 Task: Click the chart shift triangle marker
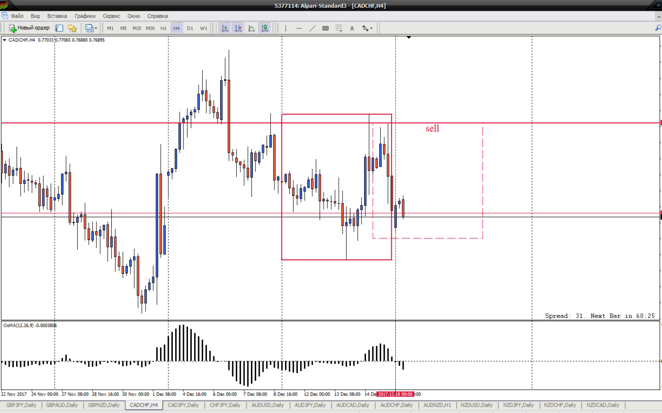click(x=409, y=38)
